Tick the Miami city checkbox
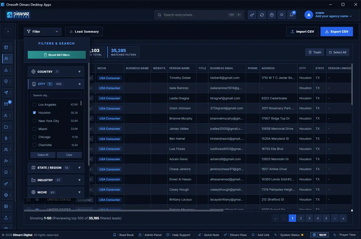This screenshot has height=239, width=361. coord(34,129)
